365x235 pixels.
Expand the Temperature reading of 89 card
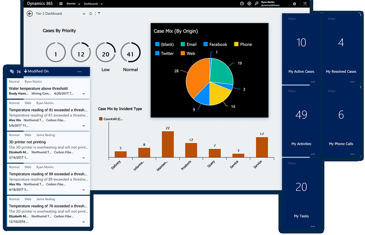click(x=84, y=190)
